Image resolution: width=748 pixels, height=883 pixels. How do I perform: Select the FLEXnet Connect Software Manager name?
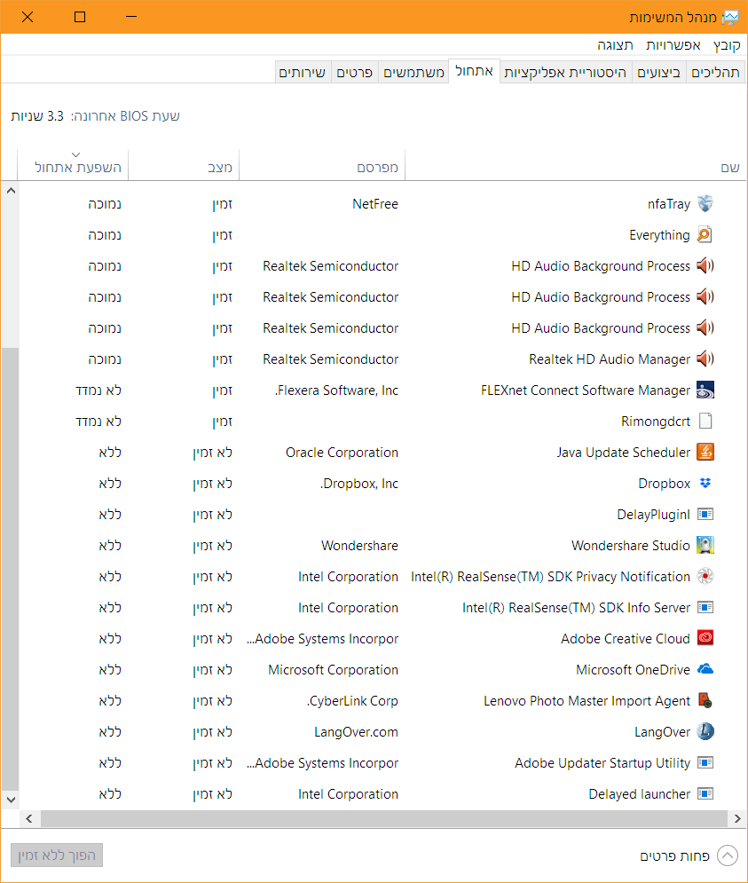tap(586, 390)
